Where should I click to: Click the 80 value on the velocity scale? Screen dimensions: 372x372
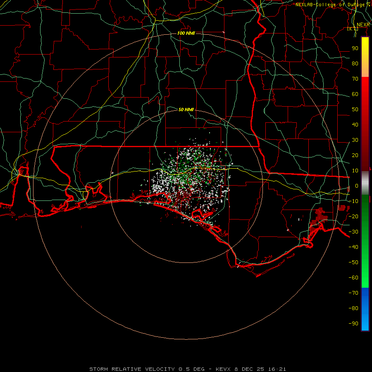(355, 64)
